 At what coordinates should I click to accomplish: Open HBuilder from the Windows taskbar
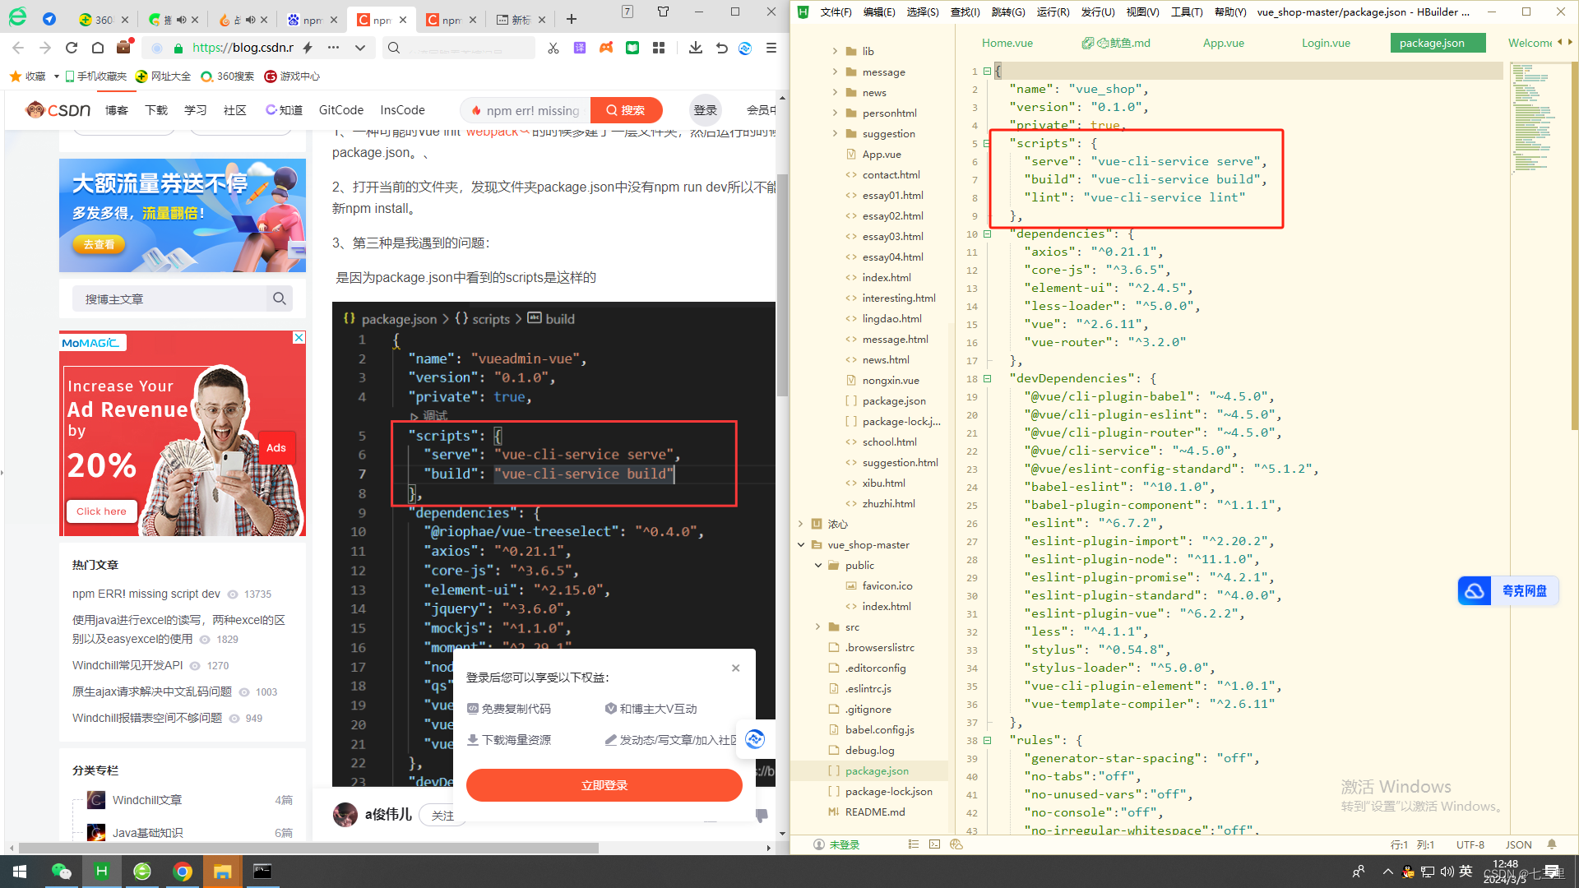click(101, 872)
